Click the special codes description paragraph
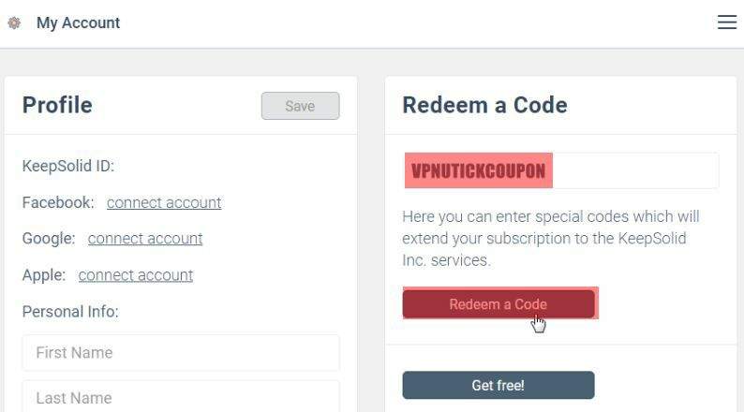Image resolution: width=744 pixels, height=412 pixels. point(550,239)
